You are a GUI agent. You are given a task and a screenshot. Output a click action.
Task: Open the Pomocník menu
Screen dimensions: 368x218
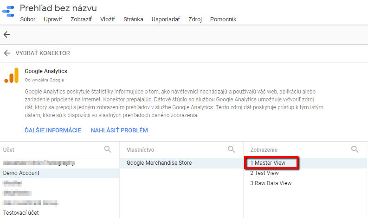tap(223, 19)
